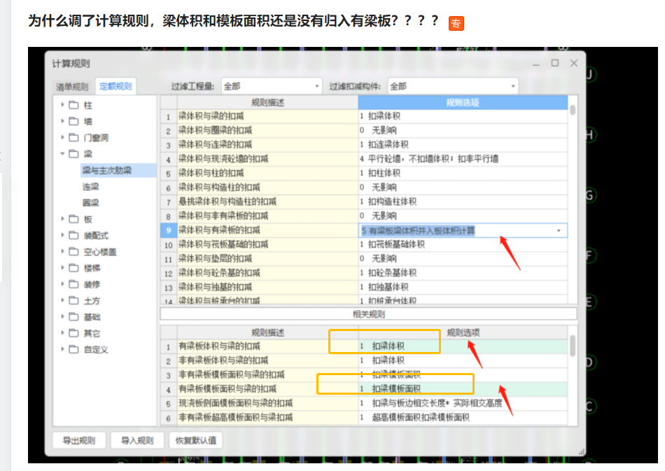The height and width of the screenshot is (471, 665).
Task: Click the 相关规则 section bar
Action: pyautogui.click(x=368, y=314)
